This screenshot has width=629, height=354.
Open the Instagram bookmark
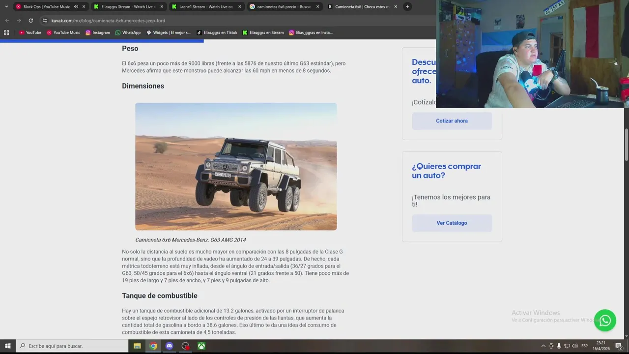tap(98, 32)
